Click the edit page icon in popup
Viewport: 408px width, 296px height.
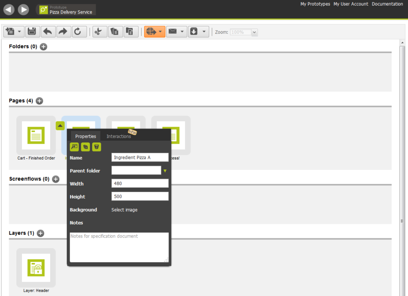[75, 147]
